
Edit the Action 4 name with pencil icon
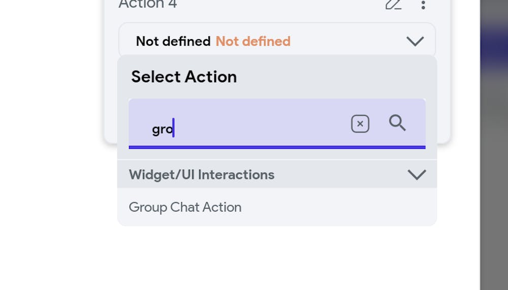(x=393, y=4)
